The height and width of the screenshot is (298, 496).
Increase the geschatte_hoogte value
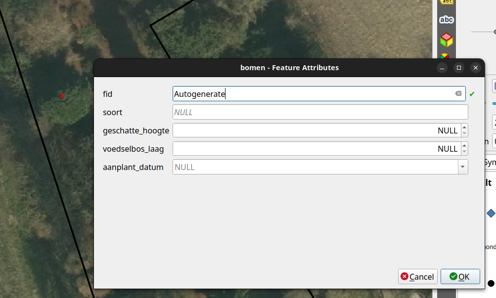pos(464,128)
